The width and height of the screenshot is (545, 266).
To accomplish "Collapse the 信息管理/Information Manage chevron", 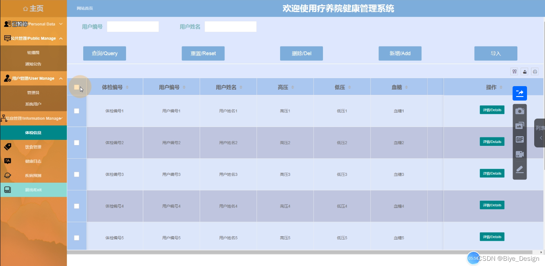I will tap(61, 118).
